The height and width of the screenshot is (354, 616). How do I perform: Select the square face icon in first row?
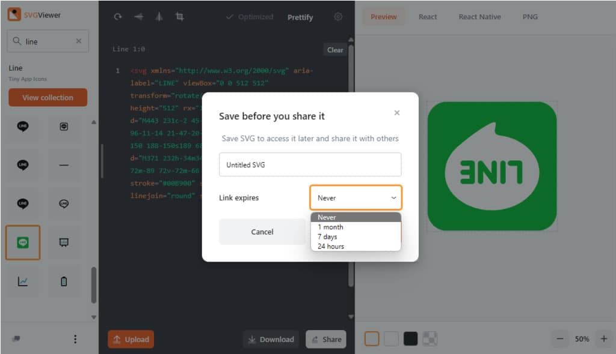pyautogui.click(x=64, y=126)
